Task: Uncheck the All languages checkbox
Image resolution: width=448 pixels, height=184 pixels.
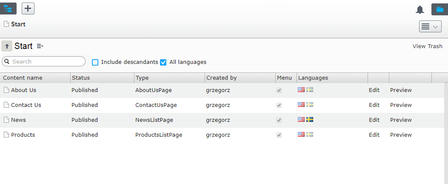Action: (x=163, y=62)
